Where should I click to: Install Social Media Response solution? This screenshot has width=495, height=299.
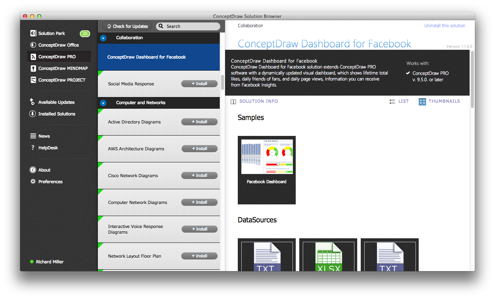coord(199,84)
